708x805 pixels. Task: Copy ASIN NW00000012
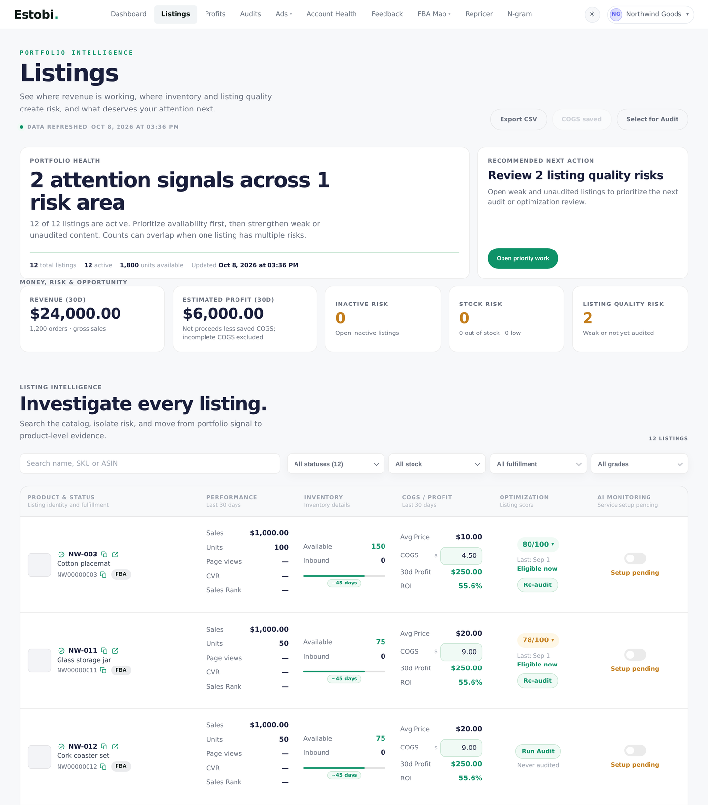point(103,766)
